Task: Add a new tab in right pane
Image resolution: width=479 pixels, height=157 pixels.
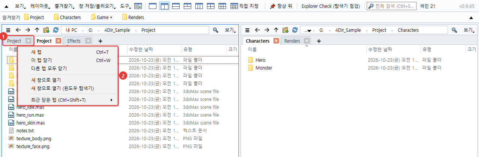Action: (319, 41)
